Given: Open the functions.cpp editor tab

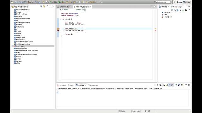Looking at the screenshot, I should click(64, 7).
